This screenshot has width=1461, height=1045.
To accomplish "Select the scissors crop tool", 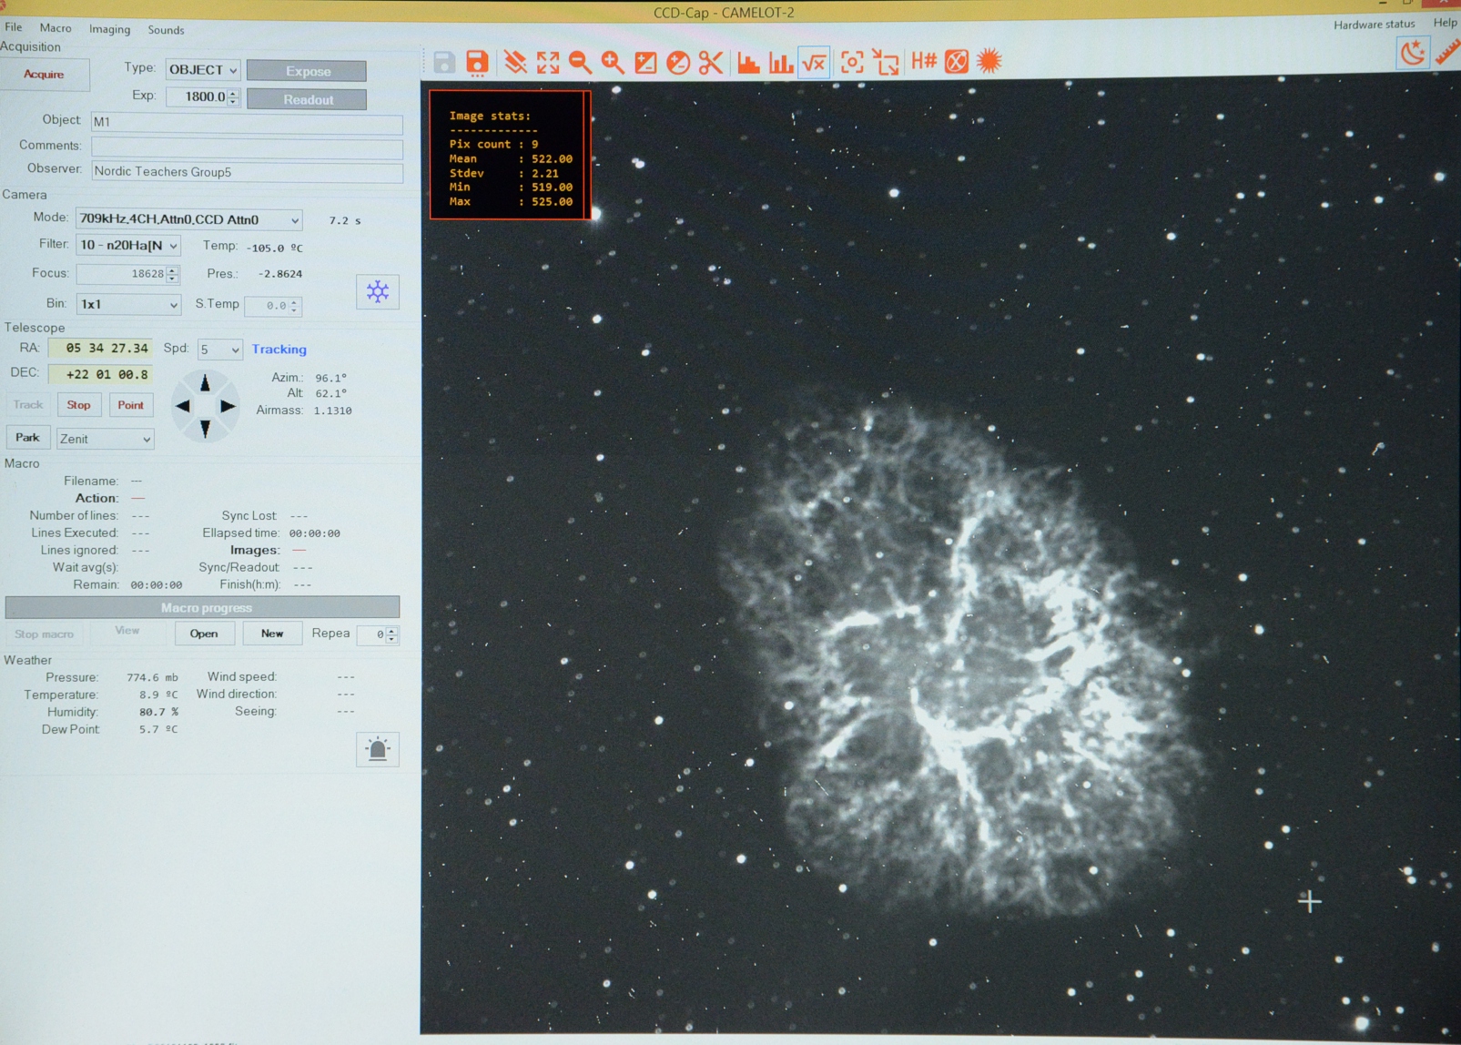I will pos(711,62).
